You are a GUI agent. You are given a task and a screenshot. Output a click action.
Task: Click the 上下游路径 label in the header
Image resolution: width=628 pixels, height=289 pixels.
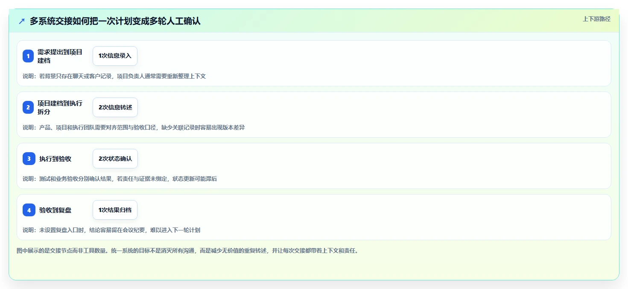click(596, 19)
